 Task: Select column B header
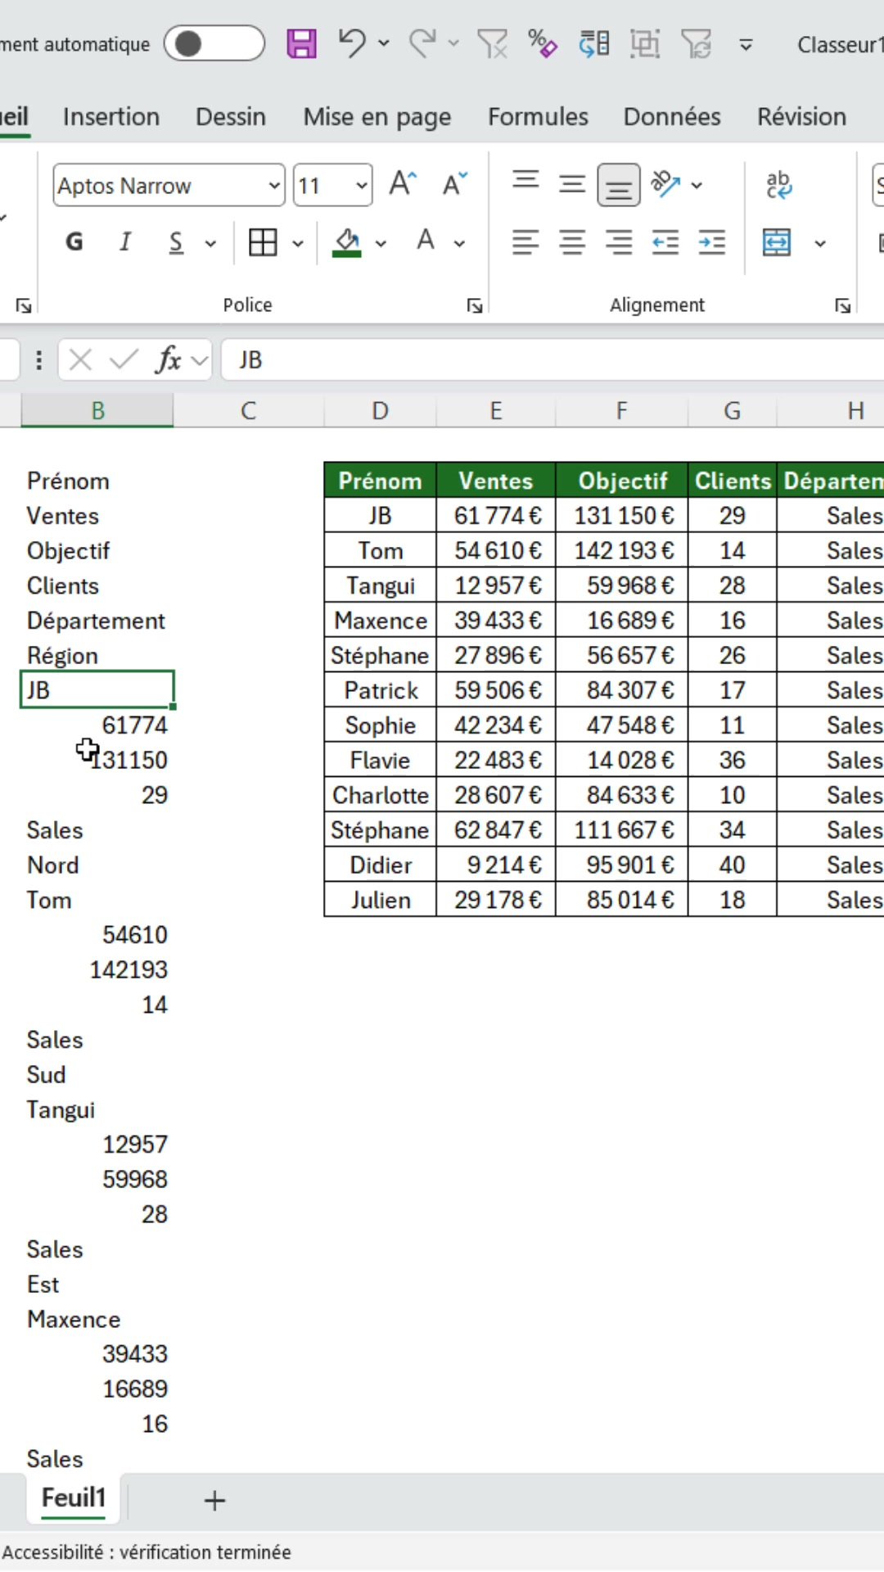pos(97,410)
